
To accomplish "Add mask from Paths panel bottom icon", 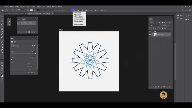I will (29, 32).
